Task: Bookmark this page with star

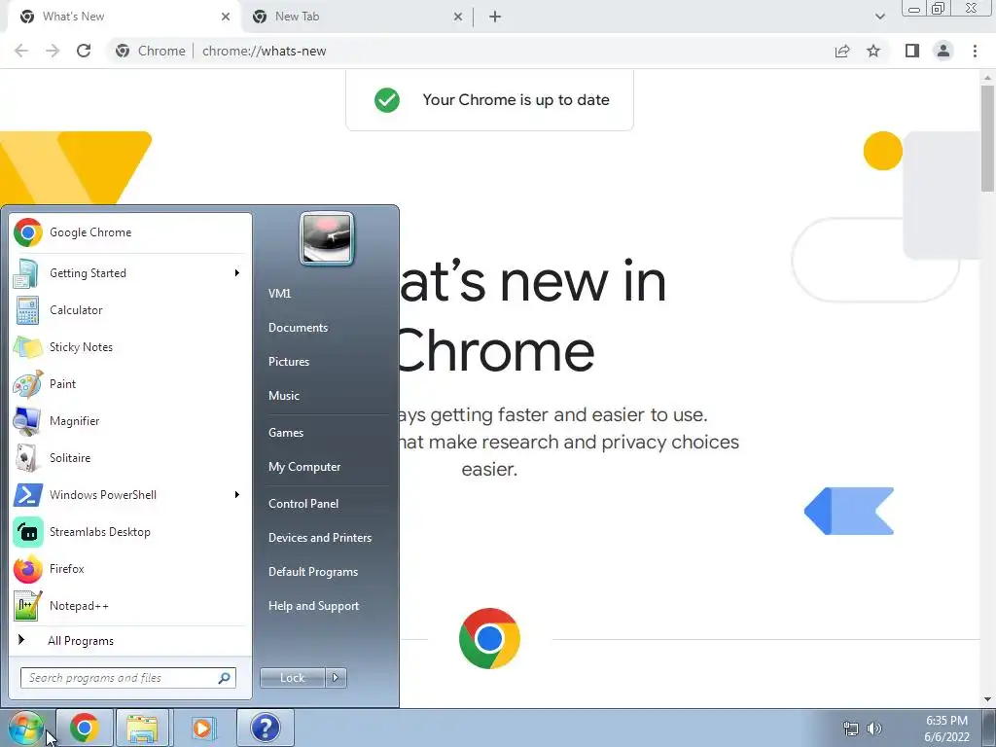Action: pos(873,51)
